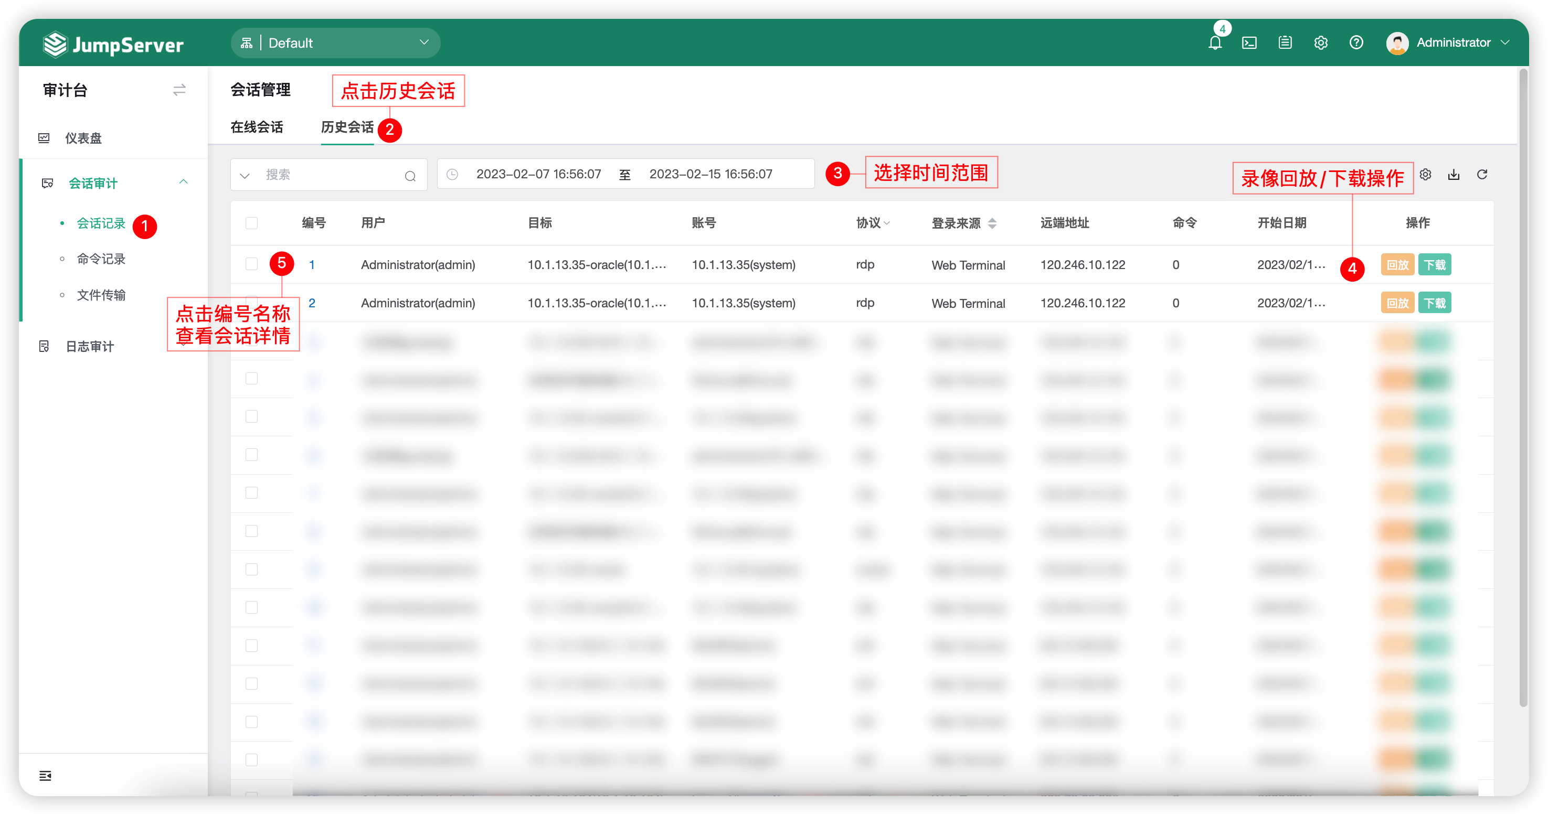This screenshot has width=1548, height=815.
Task: Tick the checkbox of the fourth table row
Action: click(251, 378)
